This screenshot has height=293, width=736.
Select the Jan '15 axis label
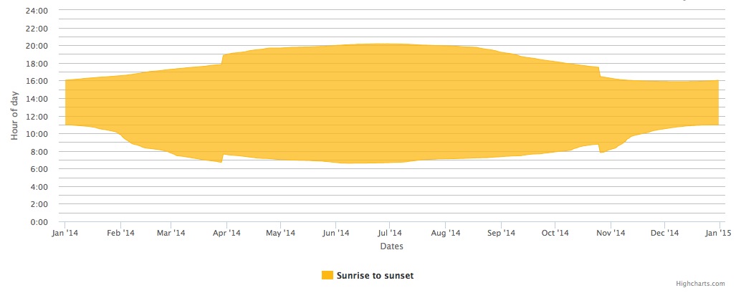(x=719, y=233)
